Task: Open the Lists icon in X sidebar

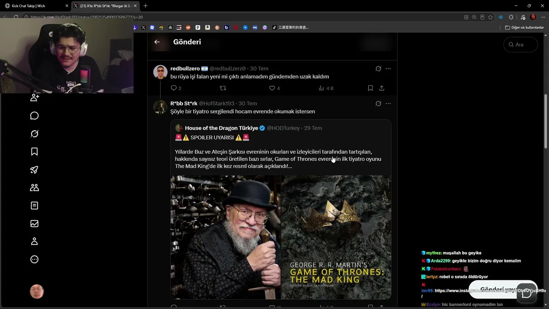Action: pyautogui.click(x=35, y=206)
